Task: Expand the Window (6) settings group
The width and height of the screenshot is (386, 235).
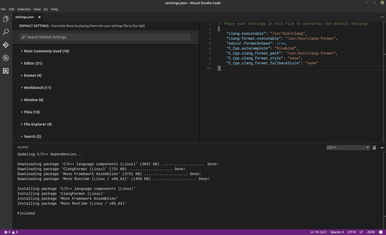Action: click(x=32, y=100)
